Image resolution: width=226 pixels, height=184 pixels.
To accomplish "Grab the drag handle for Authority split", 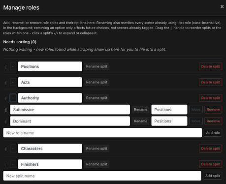I will (x=5, y=98).
